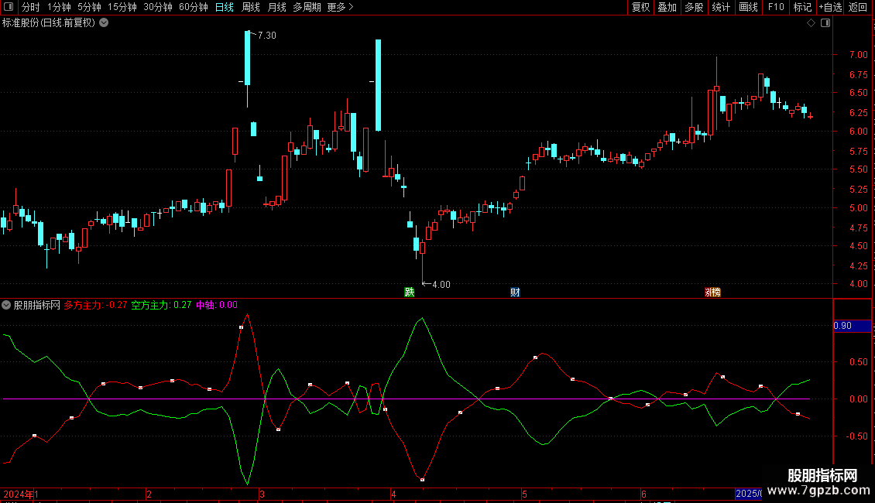This screenshot has width=875, height=503.
Task: Select the 日线 daily period
Action: coord(225,7)
